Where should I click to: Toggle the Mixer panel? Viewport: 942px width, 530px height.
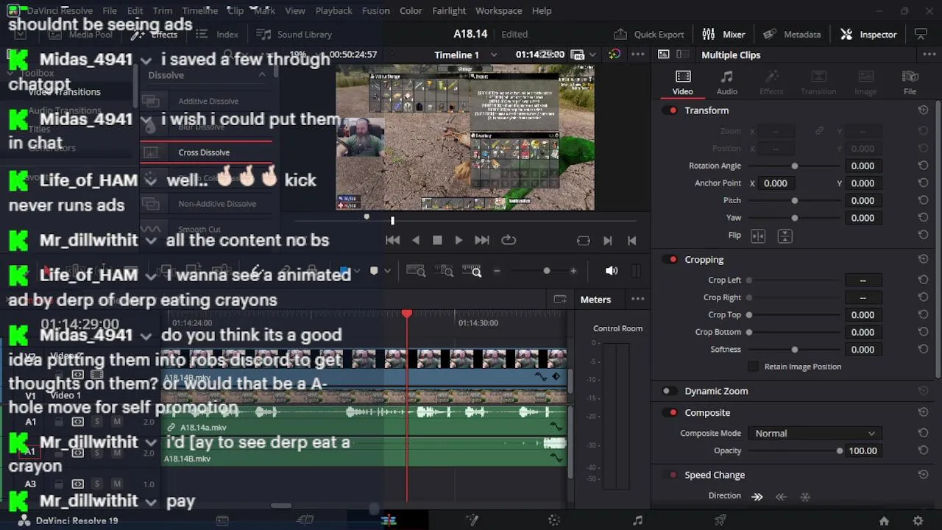tap(723, 34)
